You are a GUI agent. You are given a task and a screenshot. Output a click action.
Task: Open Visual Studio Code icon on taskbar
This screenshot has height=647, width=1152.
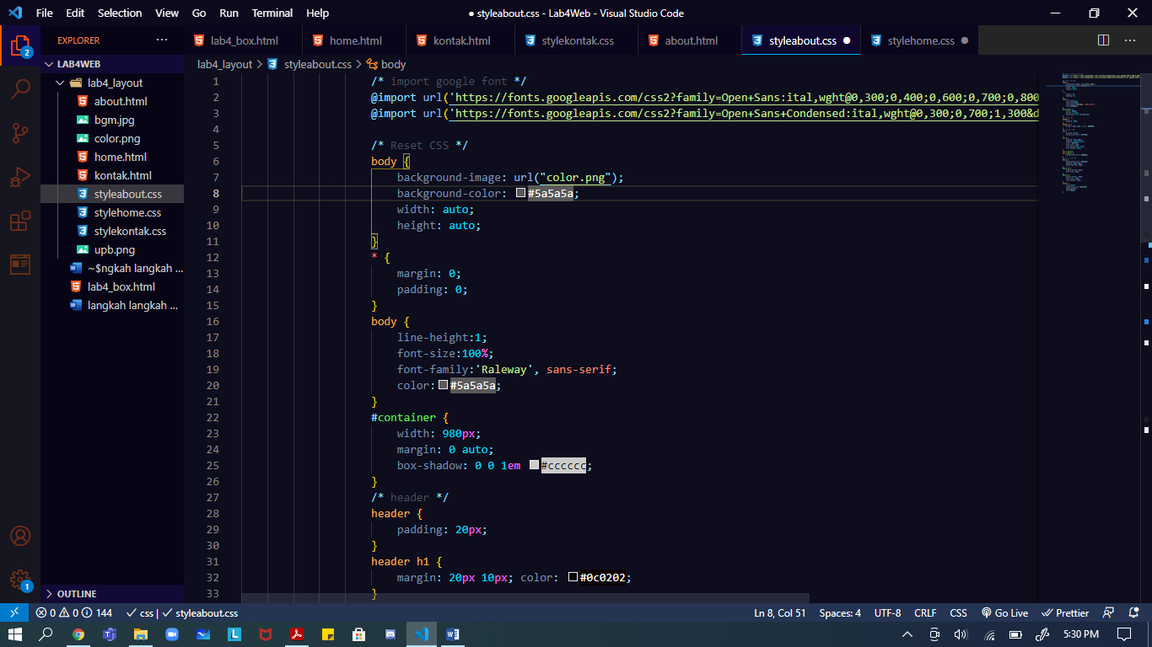[421, 636]
